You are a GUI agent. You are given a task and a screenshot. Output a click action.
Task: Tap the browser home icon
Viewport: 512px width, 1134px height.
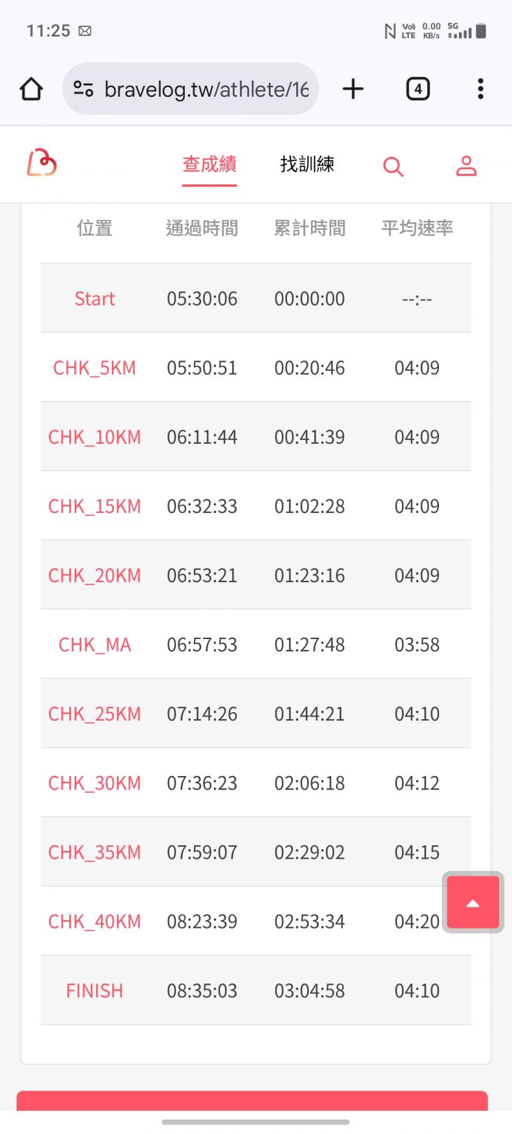tap(31, 89)
